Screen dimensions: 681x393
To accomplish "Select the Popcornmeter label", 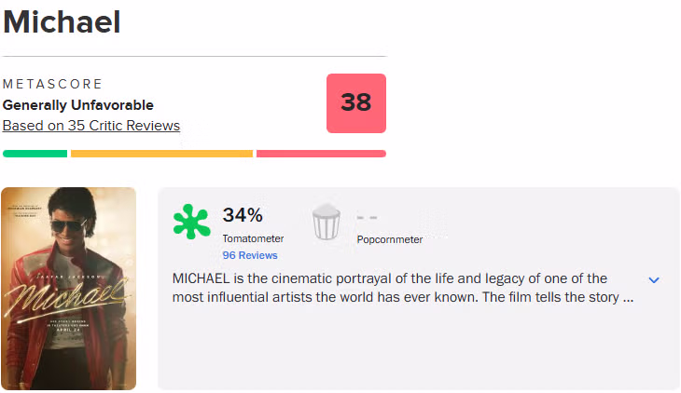I will (x=389, y=239).
